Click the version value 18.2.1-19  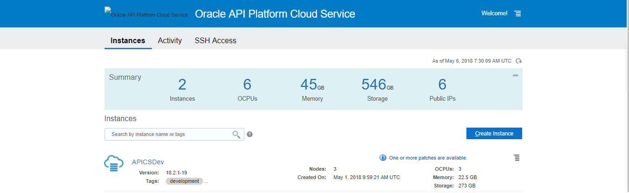(x=177, y=173)
